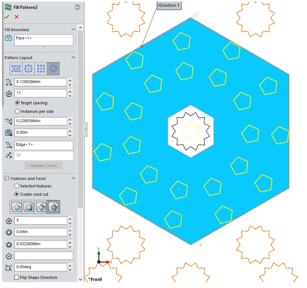Open Fill Pattern help question mark
The width and height of the screenshot is (307, 288).
tap(77, 7)
